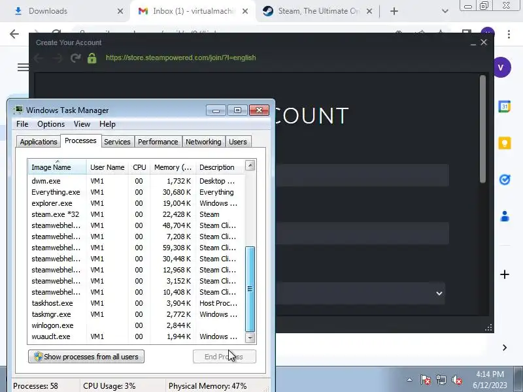
Task: Open Task Manager Options menu
Action: coord(51,124)
